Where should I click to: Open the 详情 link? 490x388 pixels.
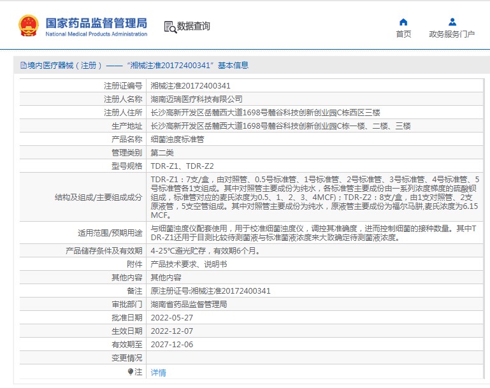tap(158, 372)
